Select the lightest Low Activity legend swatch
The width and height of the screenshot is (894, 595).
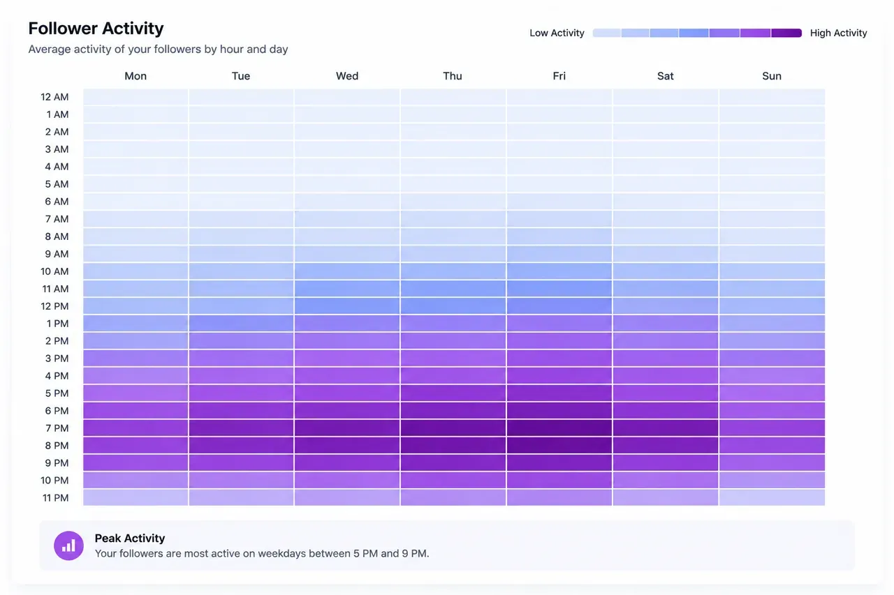pos(606,33)
